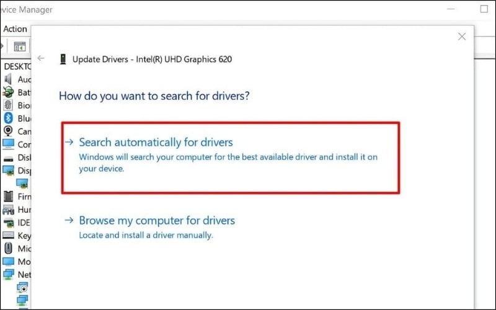
Task: Select the Network adapters category icon
Action: coord(8,274)
